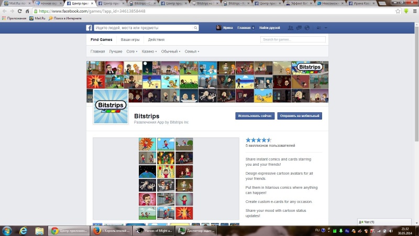Image resolution: width=419 pixels, height=236 pixels.
Task: Switch to the Ваши игры tab
Action: 130,40
